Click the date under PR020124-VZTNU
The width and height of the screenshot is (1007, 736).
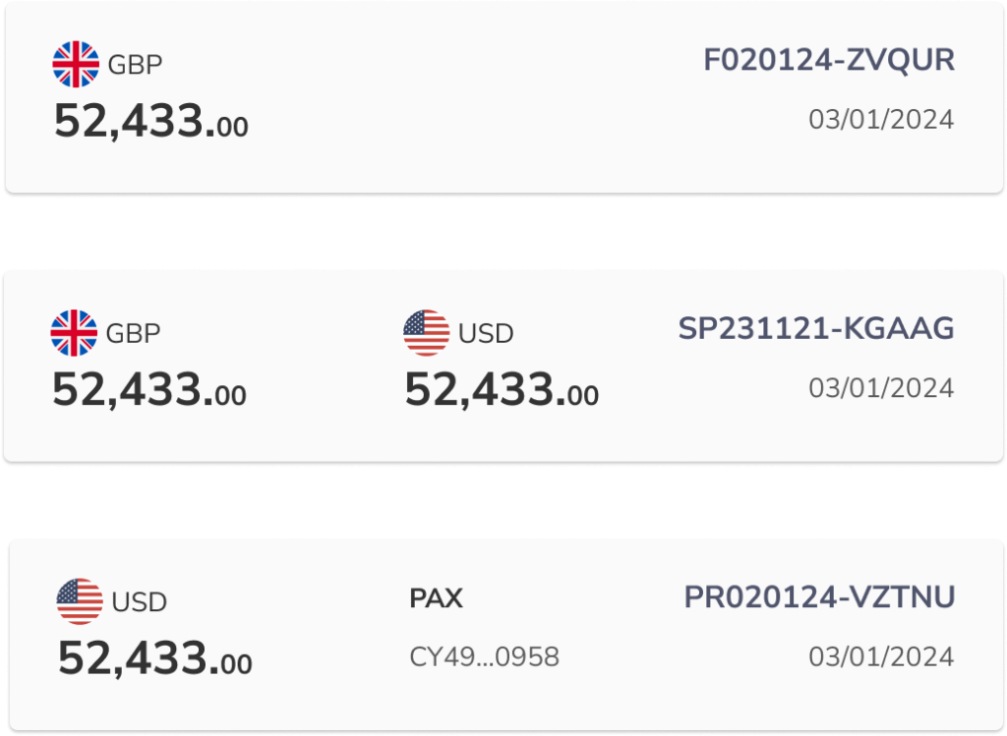click(x=881, y=656)
